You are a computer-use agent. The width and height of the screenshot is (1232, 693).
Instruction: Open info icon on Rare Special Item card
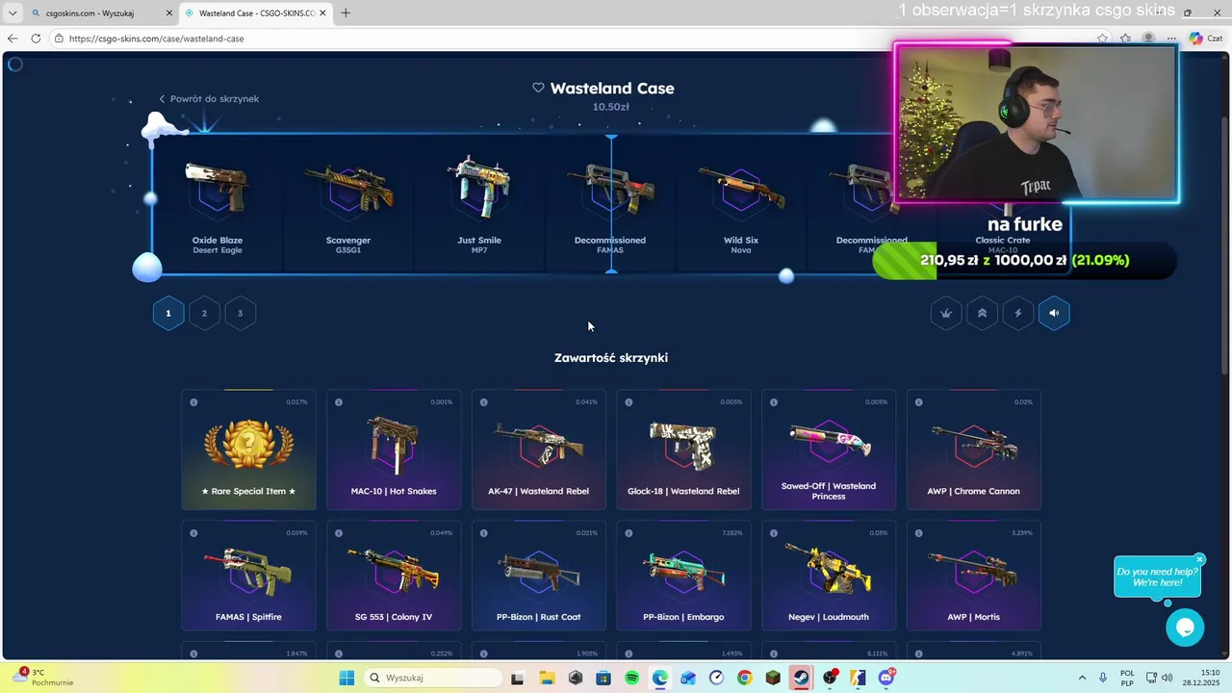click(x=193, y=402)
